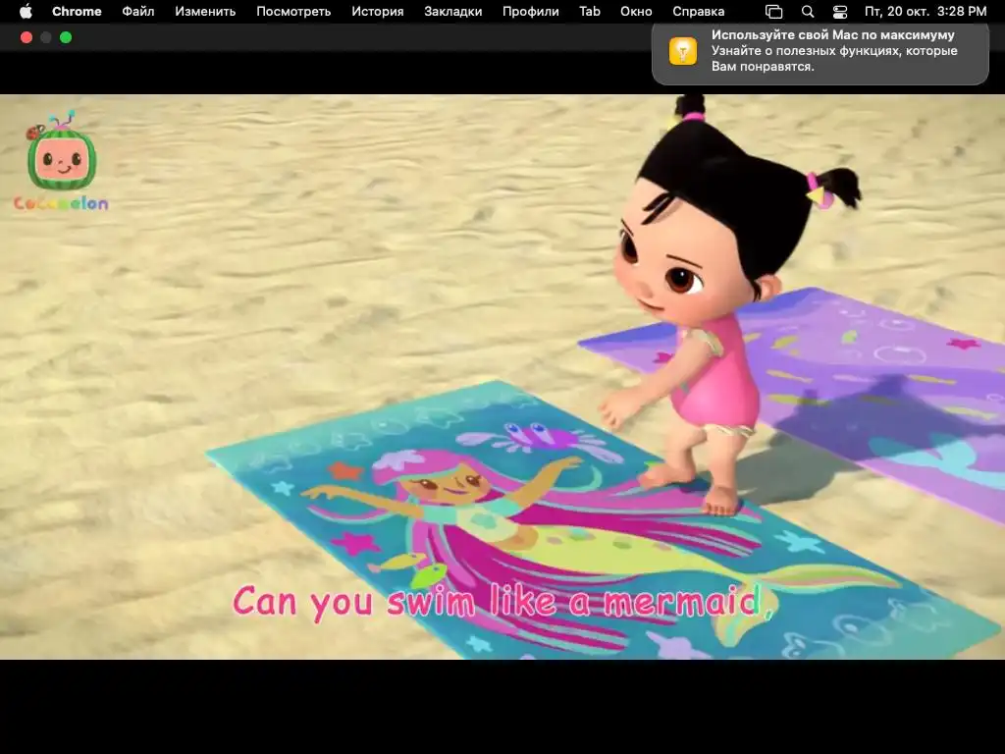Click the Cocomelon watermelon logo in video
Image resolution: width=1005 pixels, height=754 pixels.
pos(61,161)
